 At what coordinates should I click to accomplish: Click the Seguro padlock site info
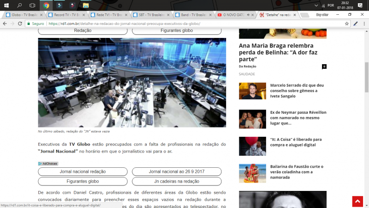point(36,24)
